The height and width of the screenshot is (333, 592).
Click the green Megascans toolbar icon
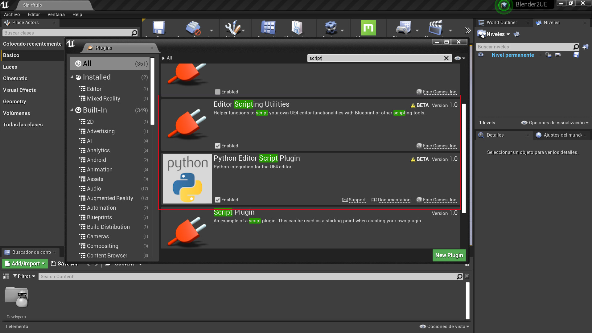(368, 28)
